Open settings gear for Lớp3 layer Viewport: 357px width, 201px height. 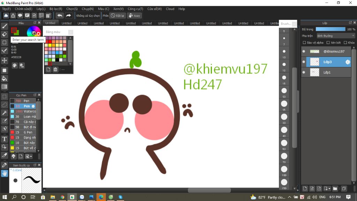tap(348, 62)
